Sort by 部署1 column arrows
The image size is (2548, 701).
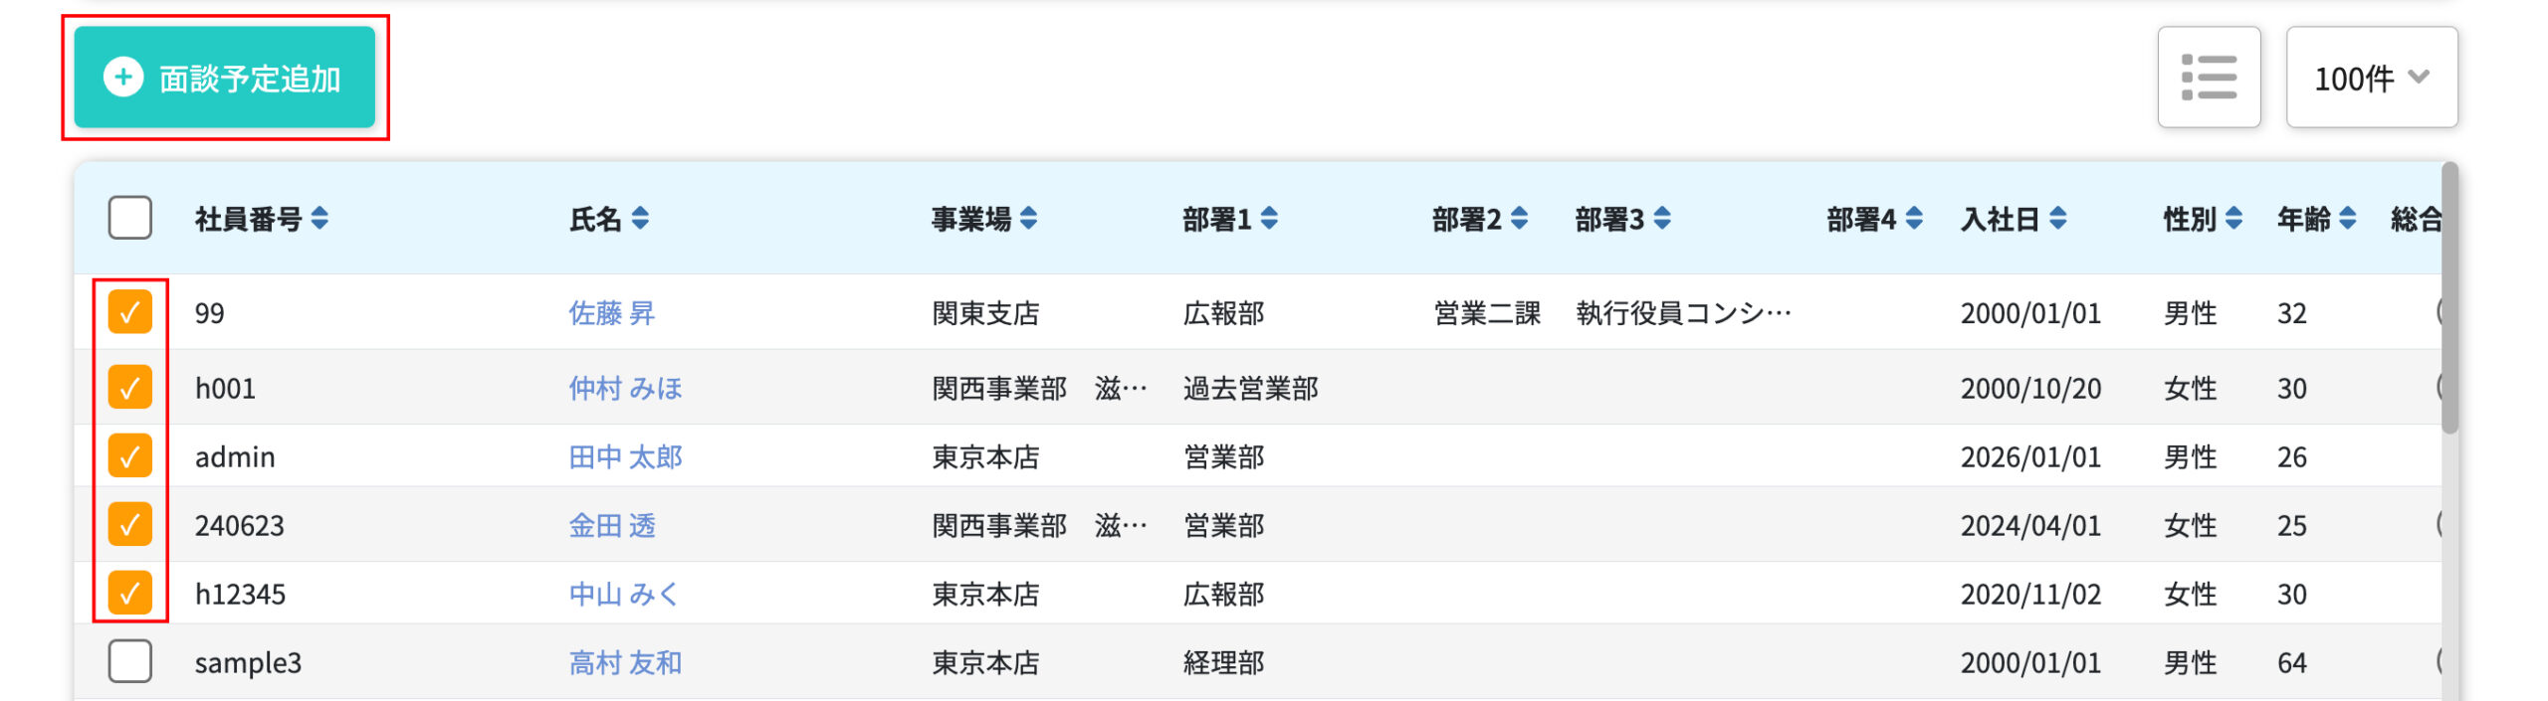coord(1269,218)
